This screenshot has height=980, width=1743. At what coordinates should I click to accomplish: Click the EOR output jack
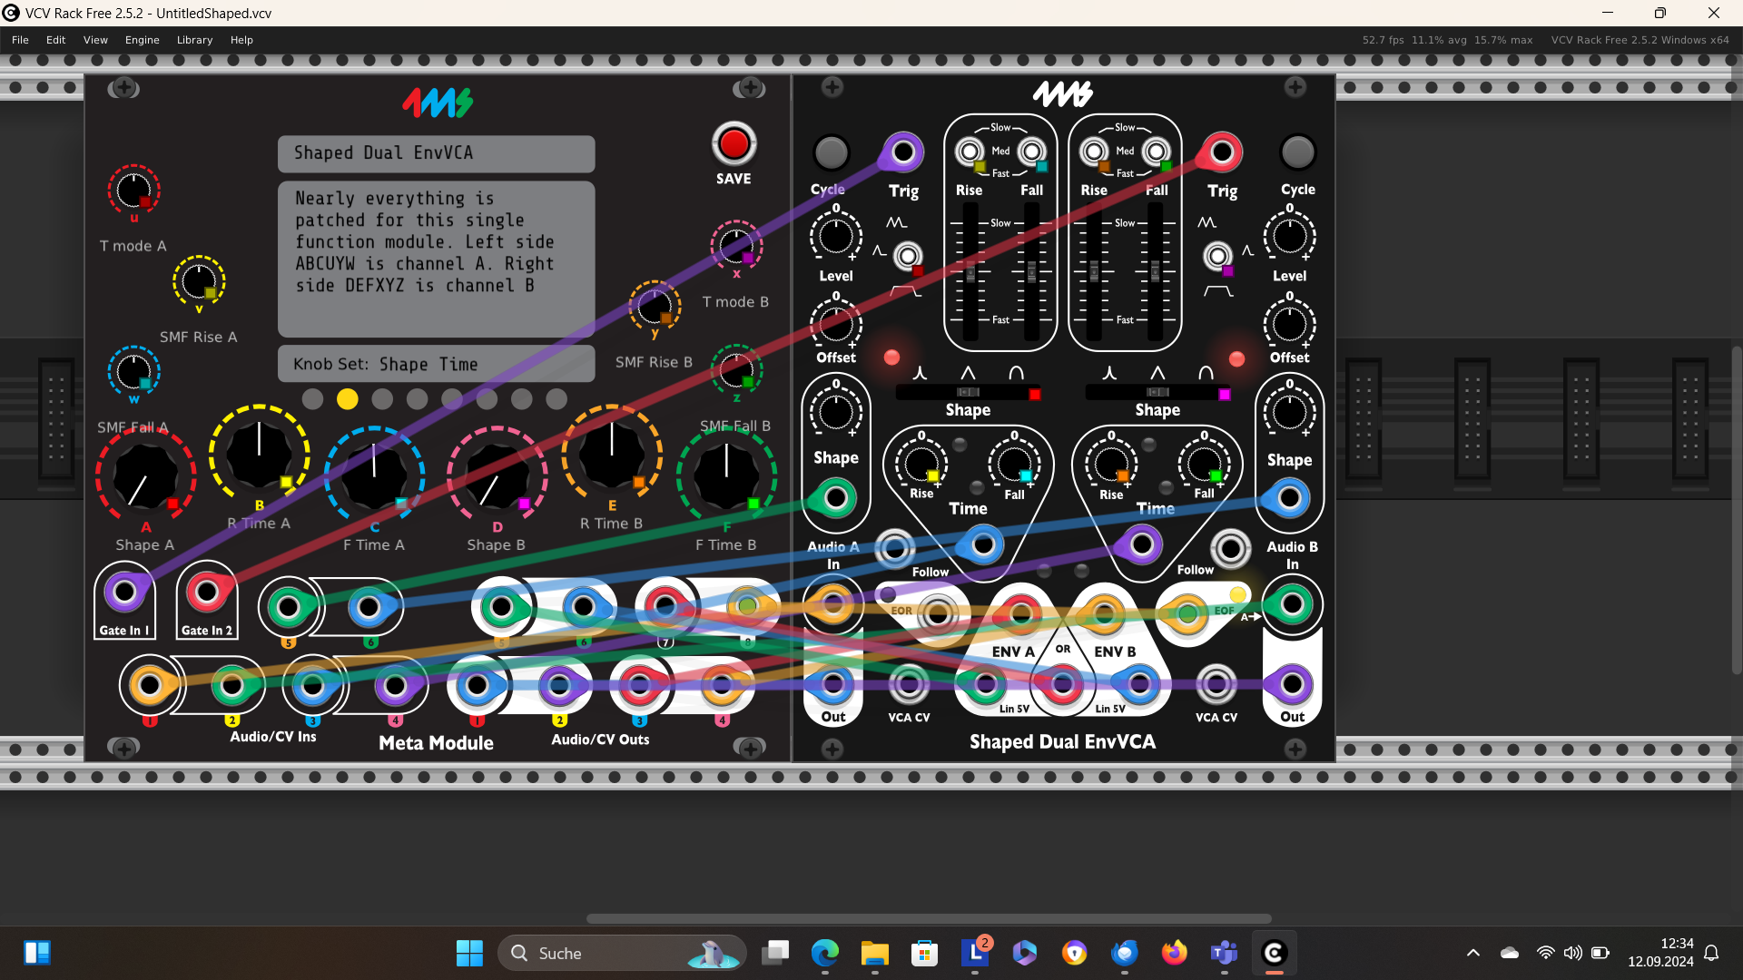tap(938, 614)
